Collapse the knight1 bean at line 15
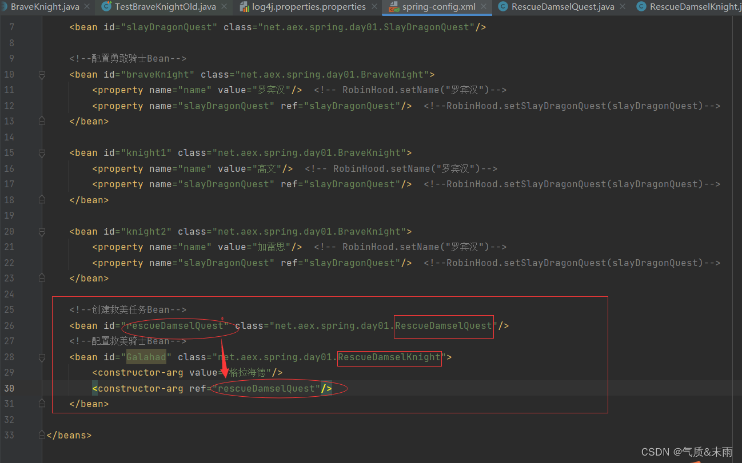The height and width of the screenshot is (463, 742). (x=42, y=152)
